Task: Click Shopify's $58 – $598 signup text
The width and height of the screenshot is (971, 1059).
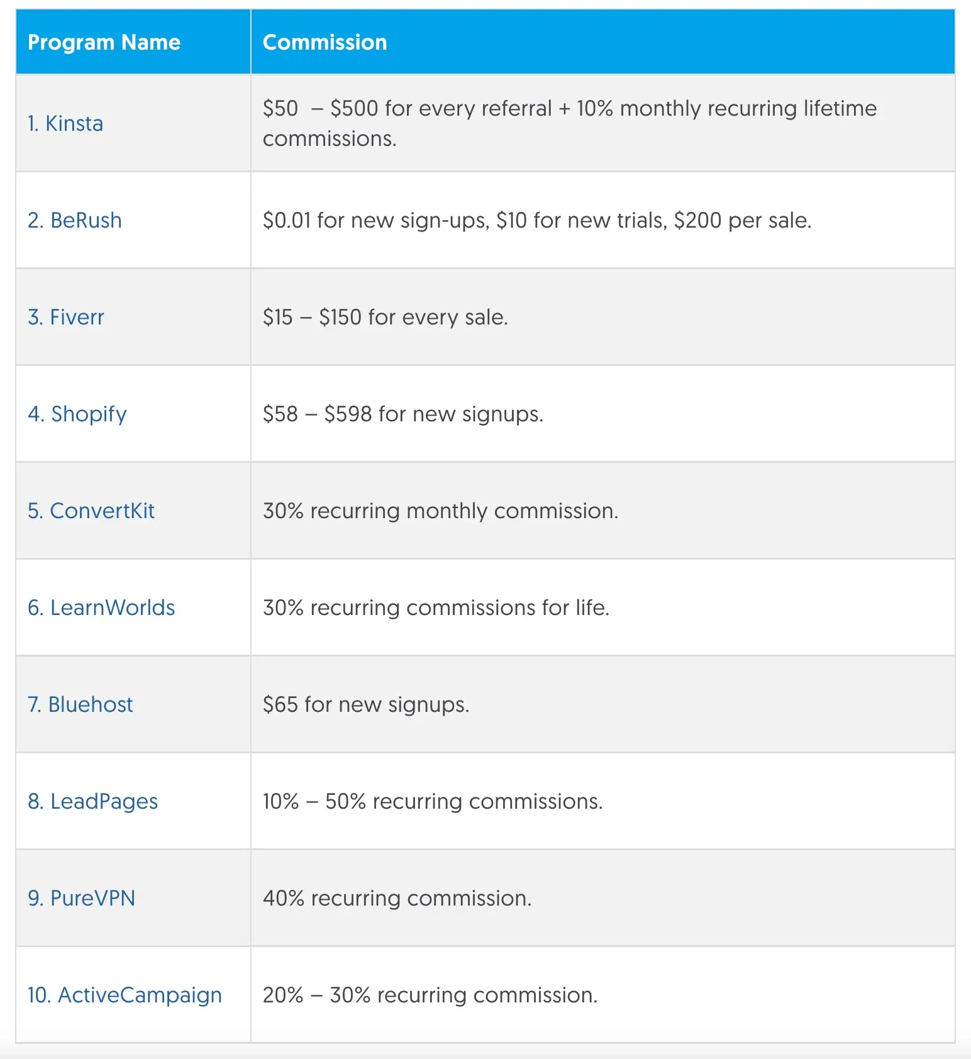Action: (403, 414)
